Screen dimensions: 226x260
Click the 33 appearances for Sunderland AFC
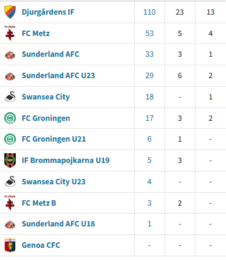tap(149, 54)
